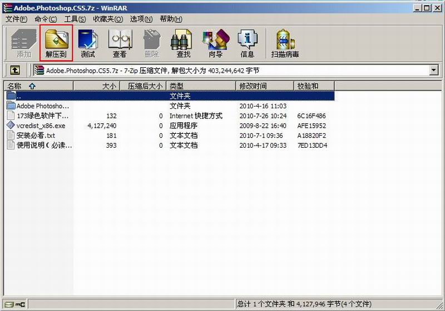Screen dimensions: 445x311
Task: Click the 信息 (Info) toolbar icon
Action: [247, 43]
